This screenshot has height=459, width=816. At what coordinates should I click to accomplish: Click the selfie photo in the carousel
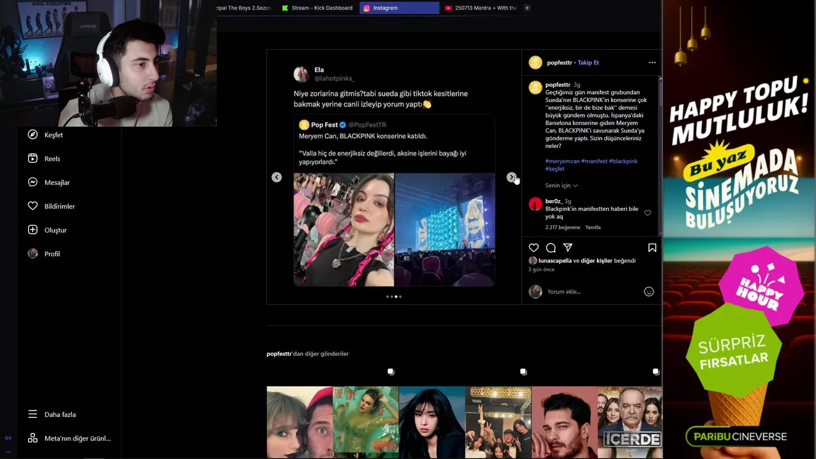tap(344, 229)
